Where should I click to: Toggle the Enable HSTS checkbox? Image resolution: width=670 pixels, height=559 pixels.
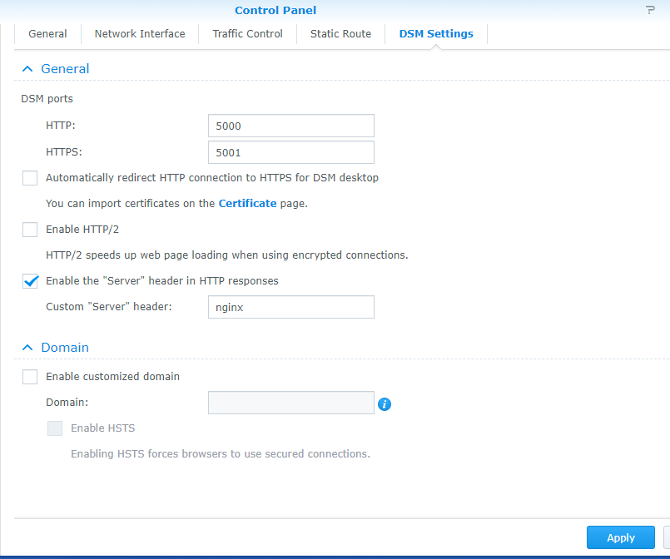click(55, 428)
